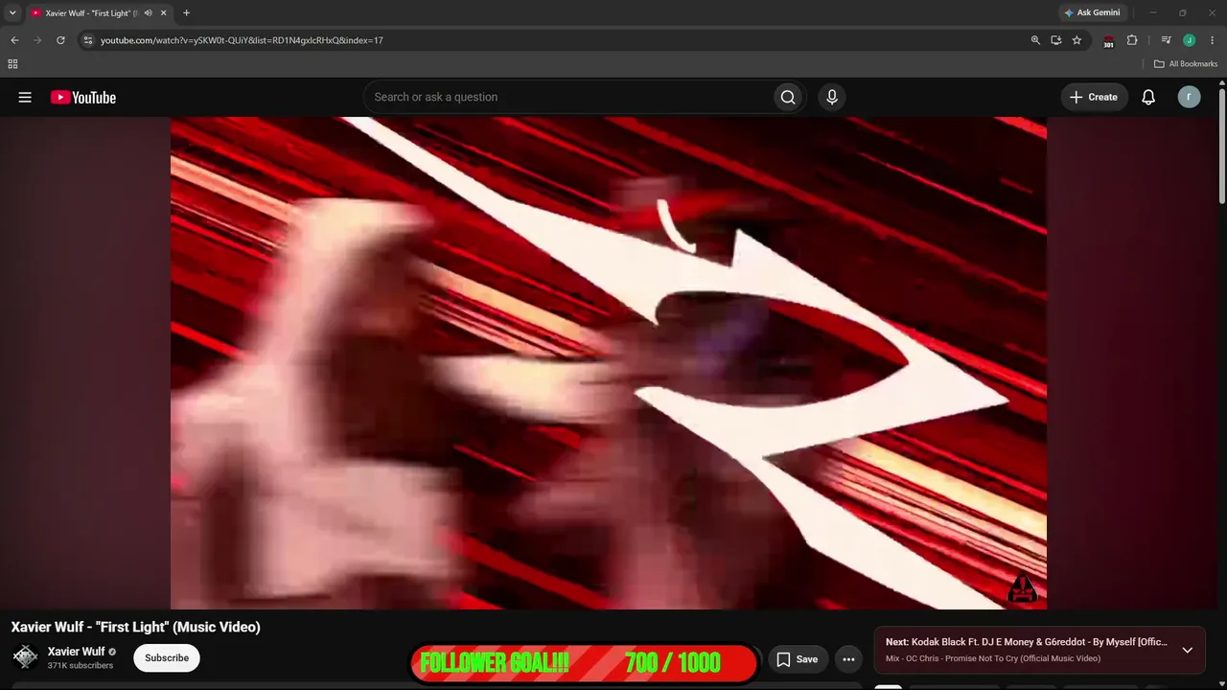Image resolution: width=1227 pixels, height=690 pixels.
Task: Open the Xavier Wulf channel avatar
Action: [26, 657]
